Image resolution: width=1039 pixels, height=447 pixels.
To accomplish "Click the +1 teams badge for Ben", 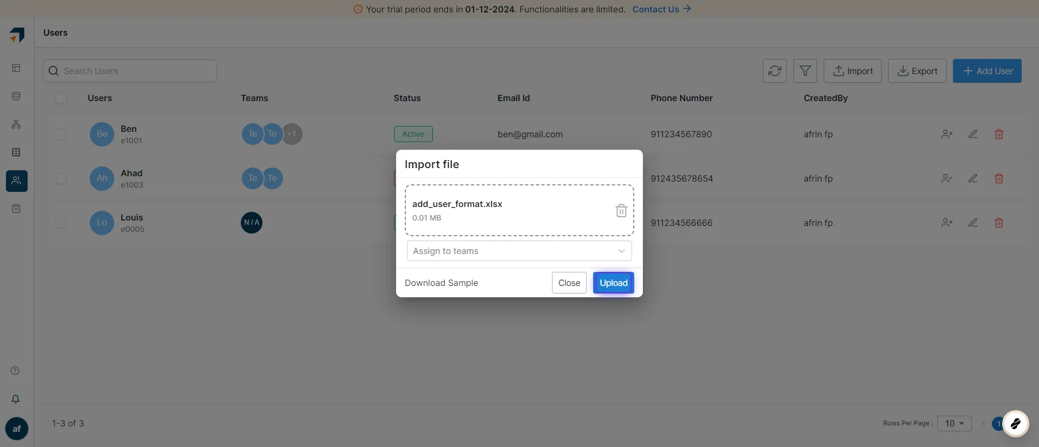I will (x=292, y=134).
